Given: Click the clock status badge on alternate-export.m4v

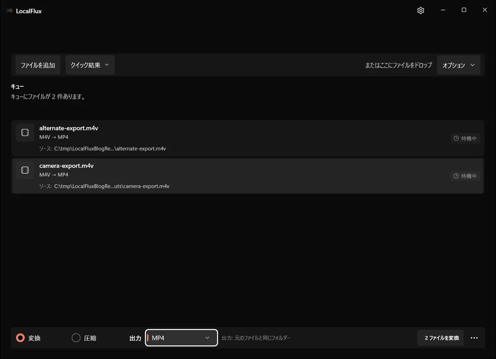Looking at the screenshot, I should 465,138.
